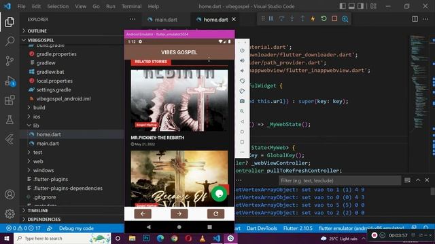This screenshot has width=435, height=244.
Task: Open the Terminal menu
Action: tap(131, 6)
